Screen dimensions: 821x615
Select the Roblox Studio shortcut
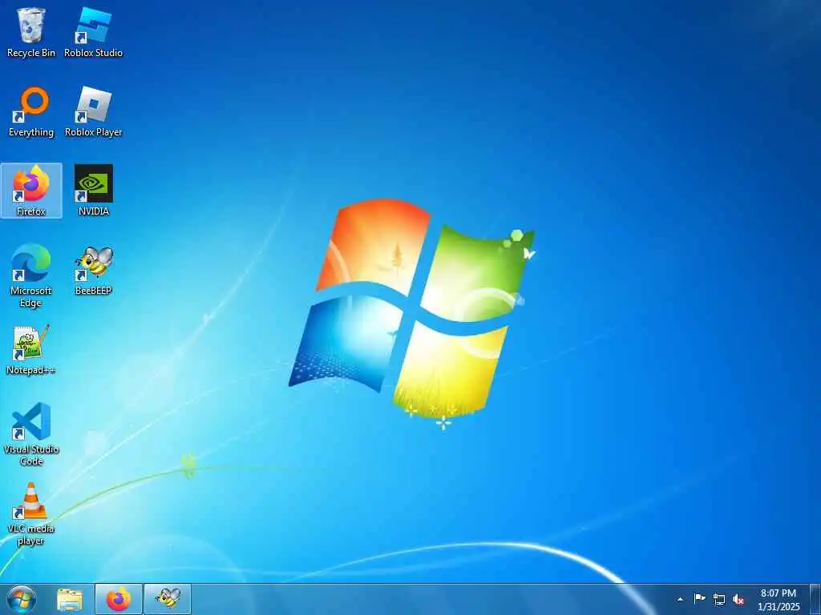point(93,32)
